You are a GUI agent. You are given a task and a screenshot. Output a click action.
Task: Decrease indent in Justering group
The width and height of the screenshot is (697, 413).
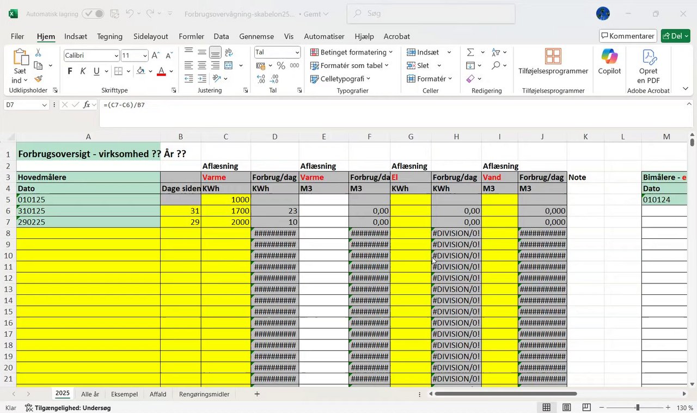(188, 79)
